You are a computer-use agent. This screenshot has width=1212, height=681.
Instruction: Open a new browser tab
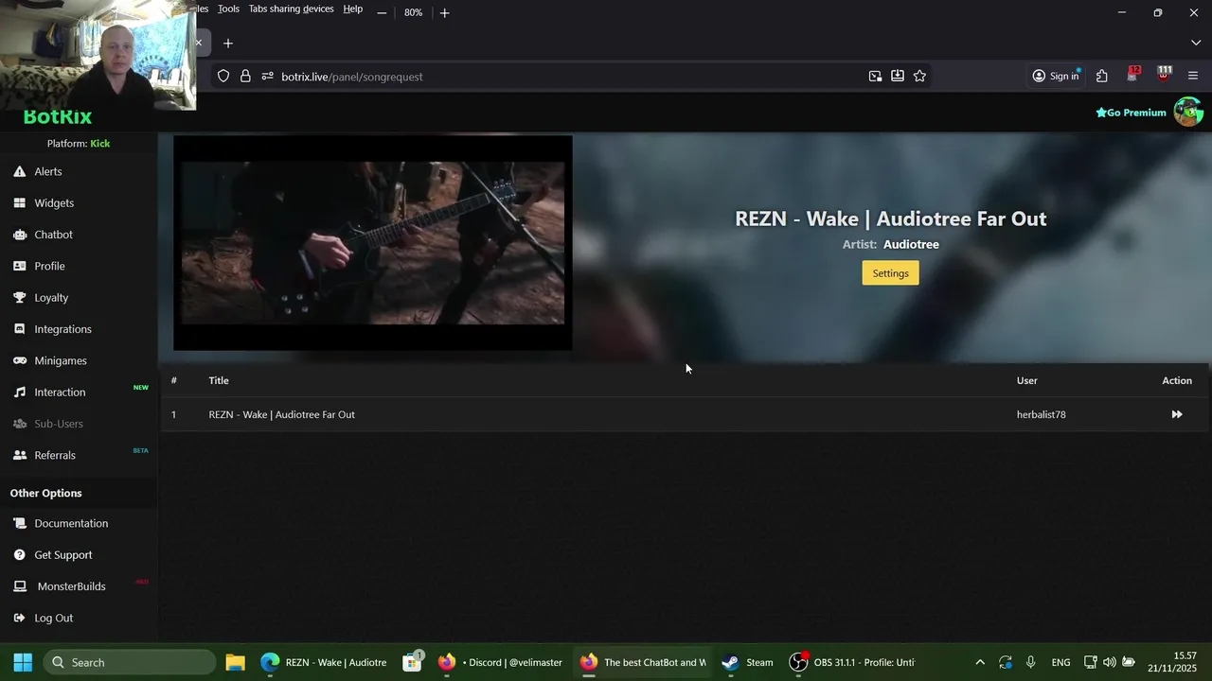(x=228, y=44)
